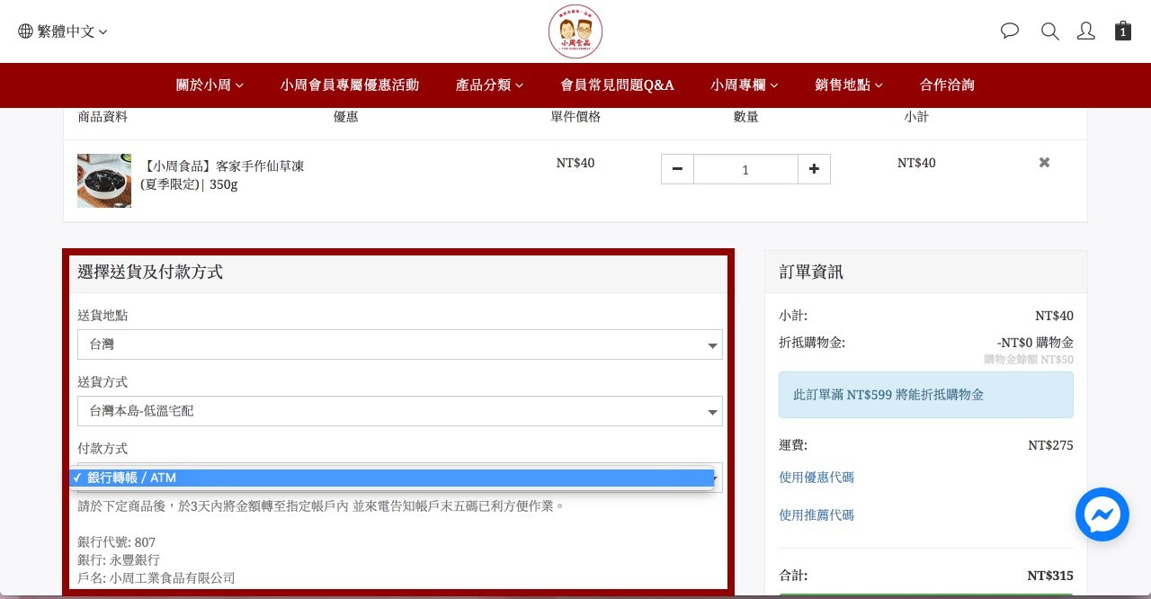The width and height of the screenshot is (1151, 599).
Task: Decrease quantity with the minus button
Action: 677,169
